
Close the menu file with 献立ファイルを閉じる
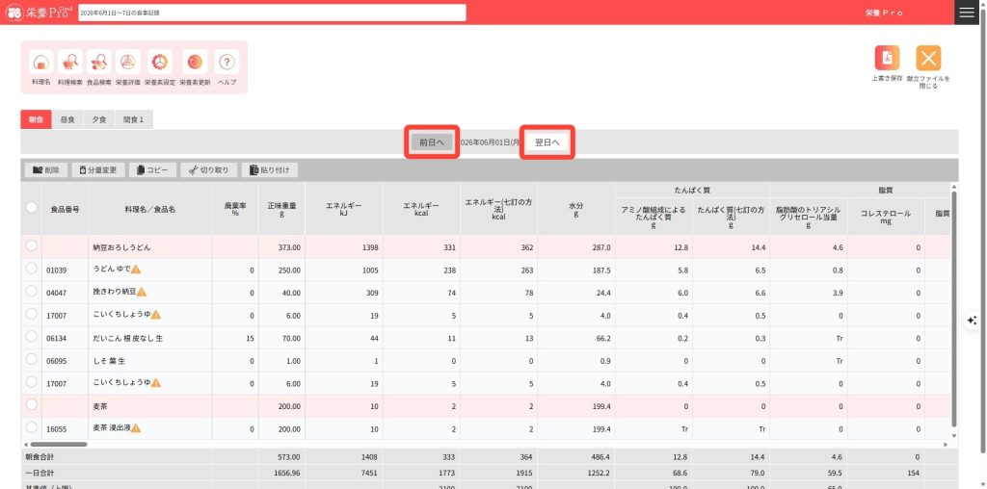pos(928,58)
